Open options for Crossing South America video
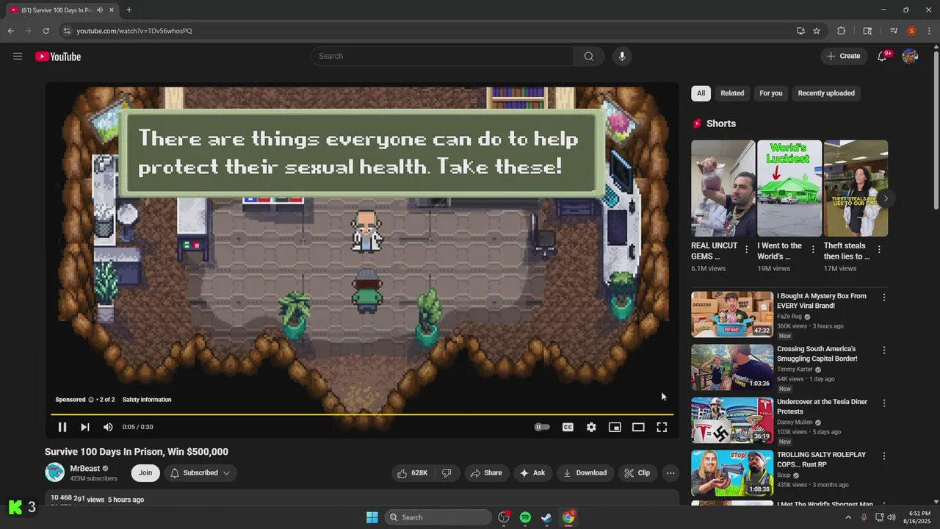Viewport: 940px width, 529px height. pyautogui.click(x=884, y=350)
